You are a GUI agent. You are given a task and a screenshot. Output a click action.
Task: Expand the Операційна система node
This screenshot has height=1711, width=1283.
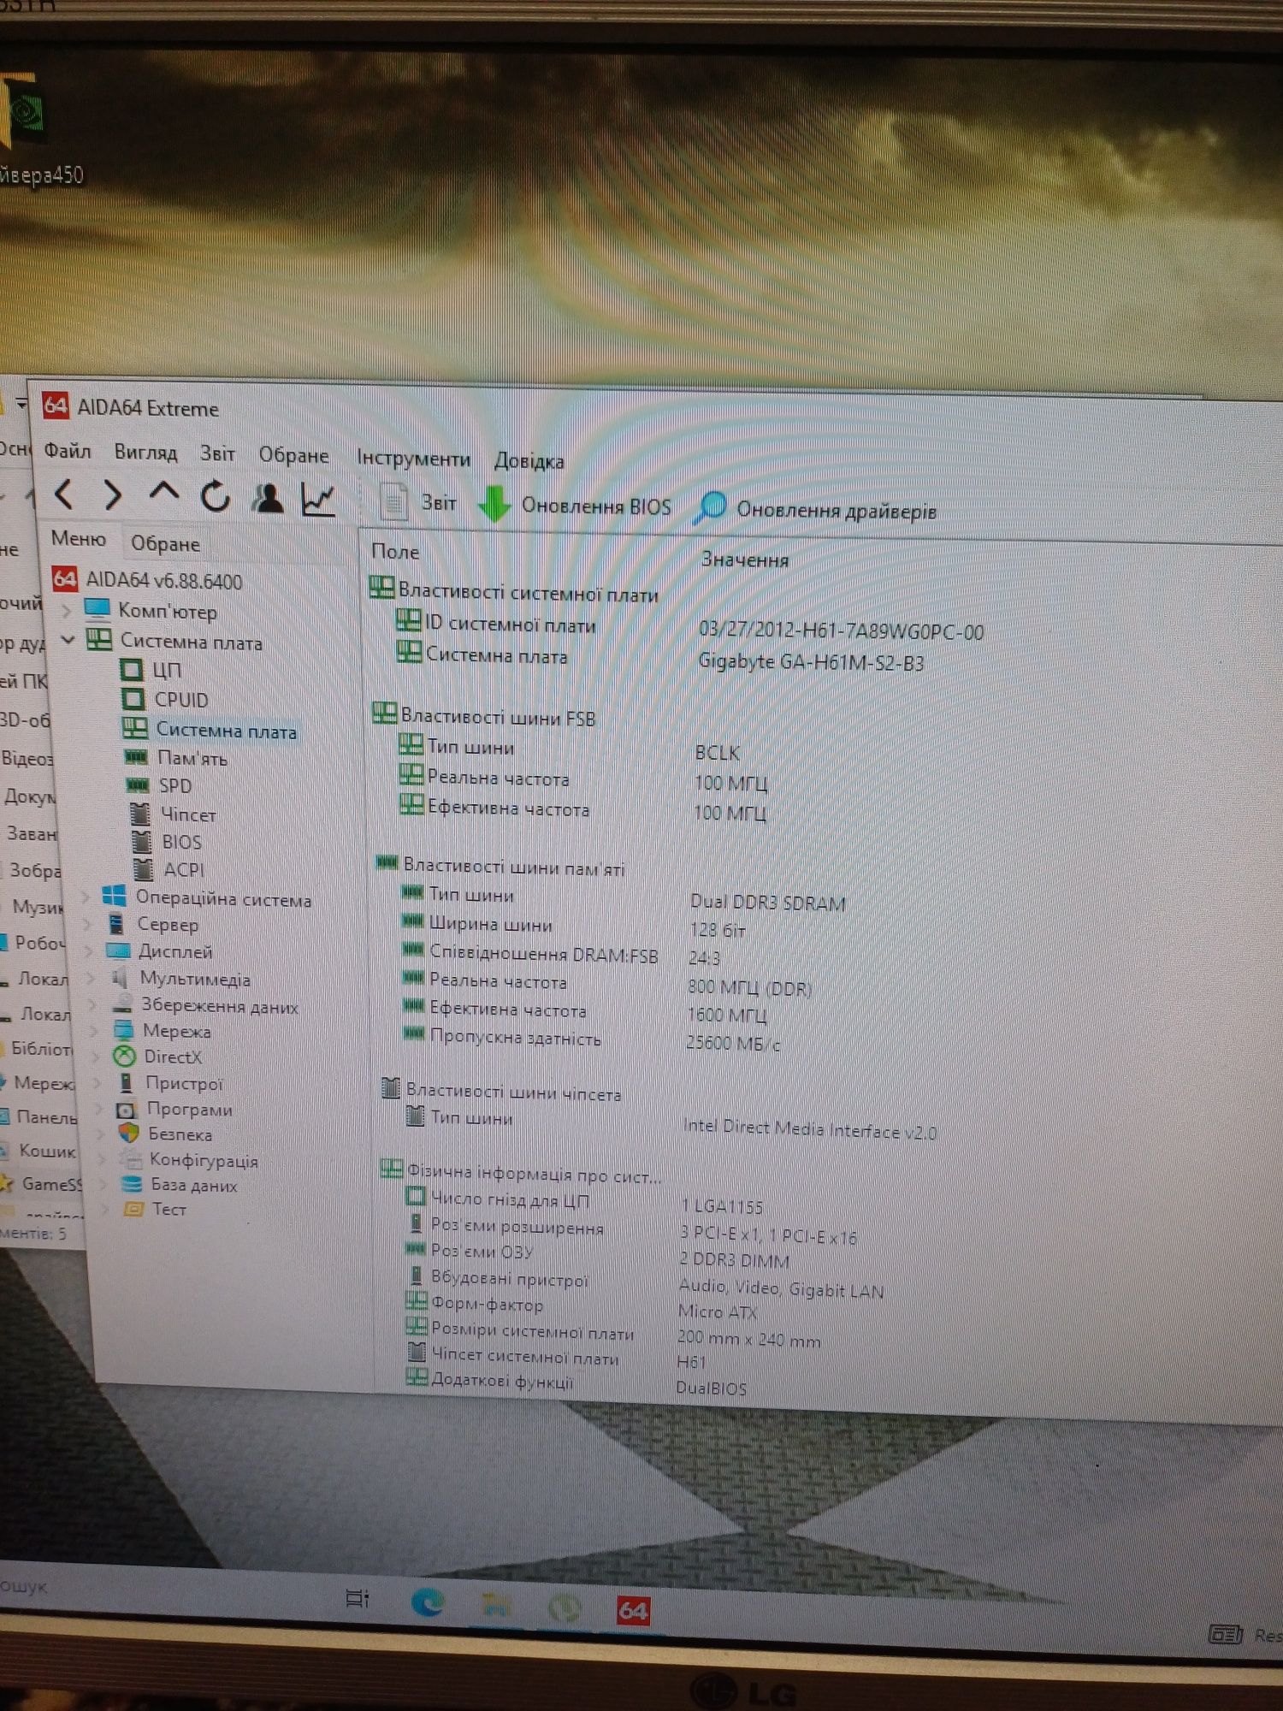click(85, 897)
